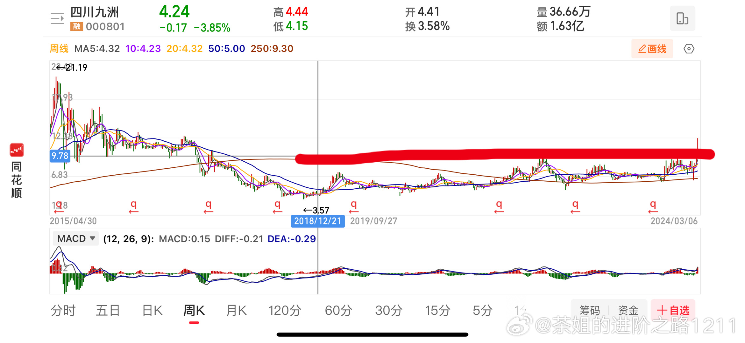Open the 筹码 chip distribution panel
The height and width of the screenshot is (343, 745).
[590, 310]
